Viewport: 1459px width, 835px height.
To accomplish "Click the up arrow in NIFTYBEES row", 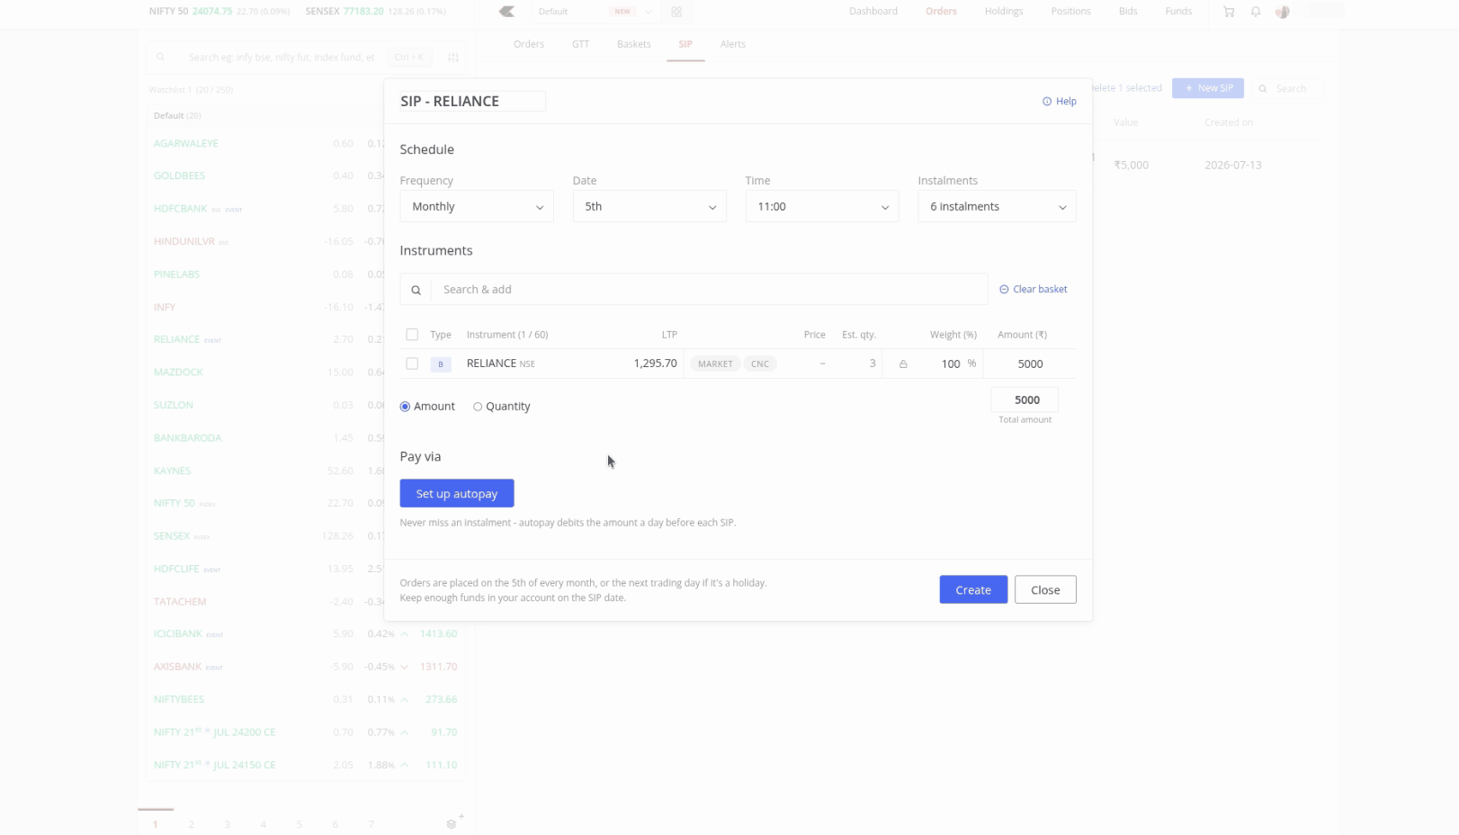I will [405, 700].
